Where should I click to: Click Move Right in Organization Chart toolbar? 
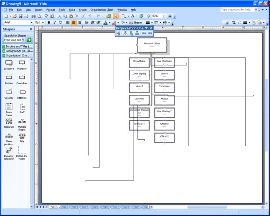[150, 33]
